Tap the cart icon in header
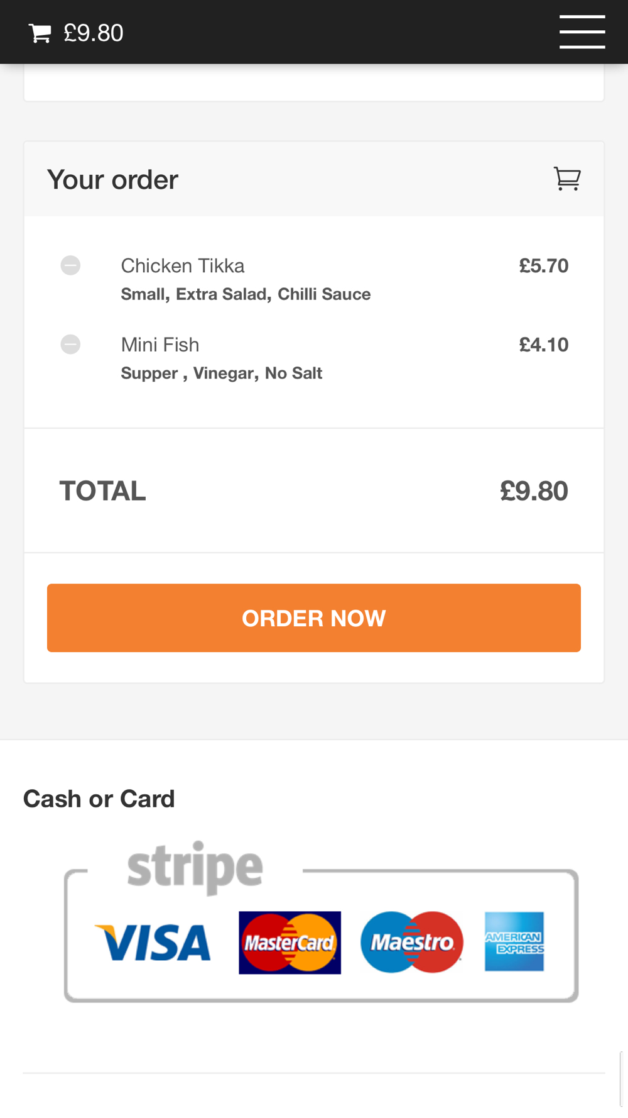The width and height of the screenshot is (628, 1118). tap(40, 33)
